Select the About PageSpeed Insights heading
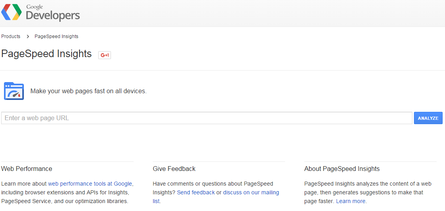Viewport: 445px width, 211px height. pyautogui.click(x=342, y=169)
